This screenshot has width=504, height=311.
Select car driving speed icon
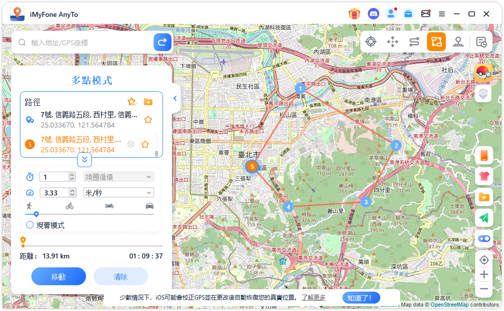150,206
